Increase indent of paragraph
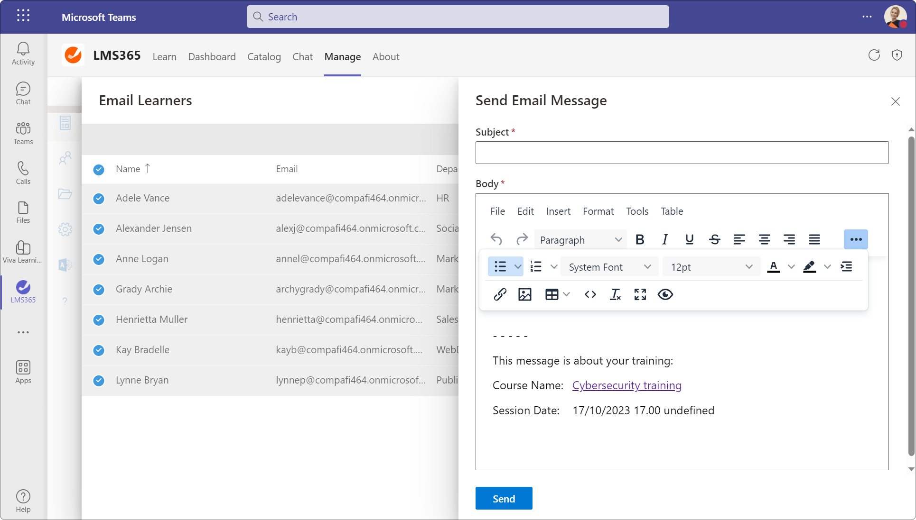This screenshot has height=520, width=916. coord(846,267)
